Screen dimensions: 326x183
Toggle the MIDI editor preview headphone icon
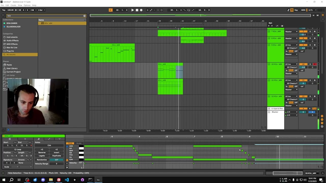67,146
